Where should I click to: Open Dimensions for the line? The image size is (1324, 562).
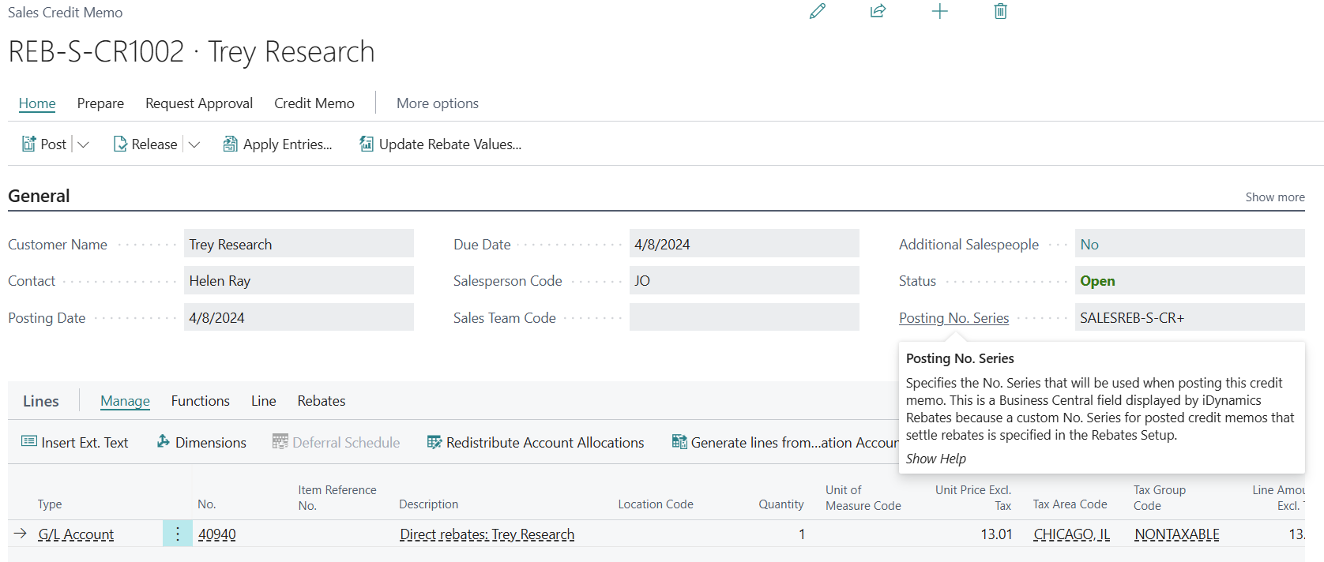201,443
